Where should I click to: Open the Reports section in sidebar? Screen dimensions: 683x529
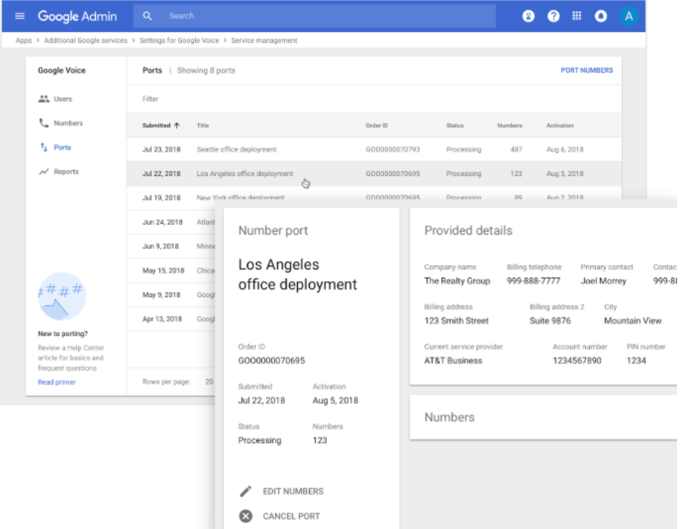[67, 172]
